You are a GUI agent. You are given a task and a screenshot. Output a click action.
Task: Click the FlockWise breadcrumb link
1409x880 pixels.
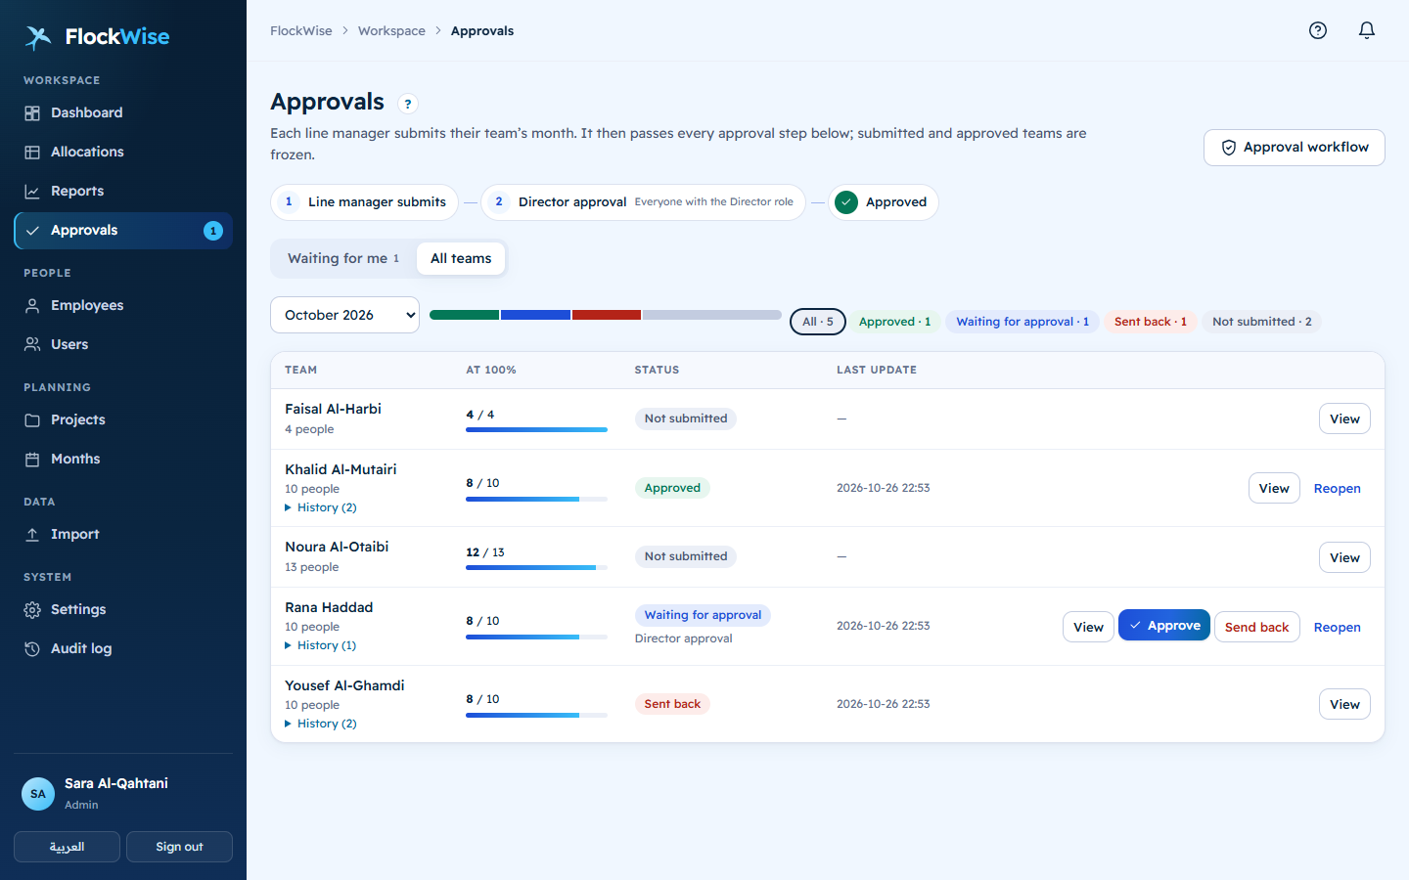point(301,31)
